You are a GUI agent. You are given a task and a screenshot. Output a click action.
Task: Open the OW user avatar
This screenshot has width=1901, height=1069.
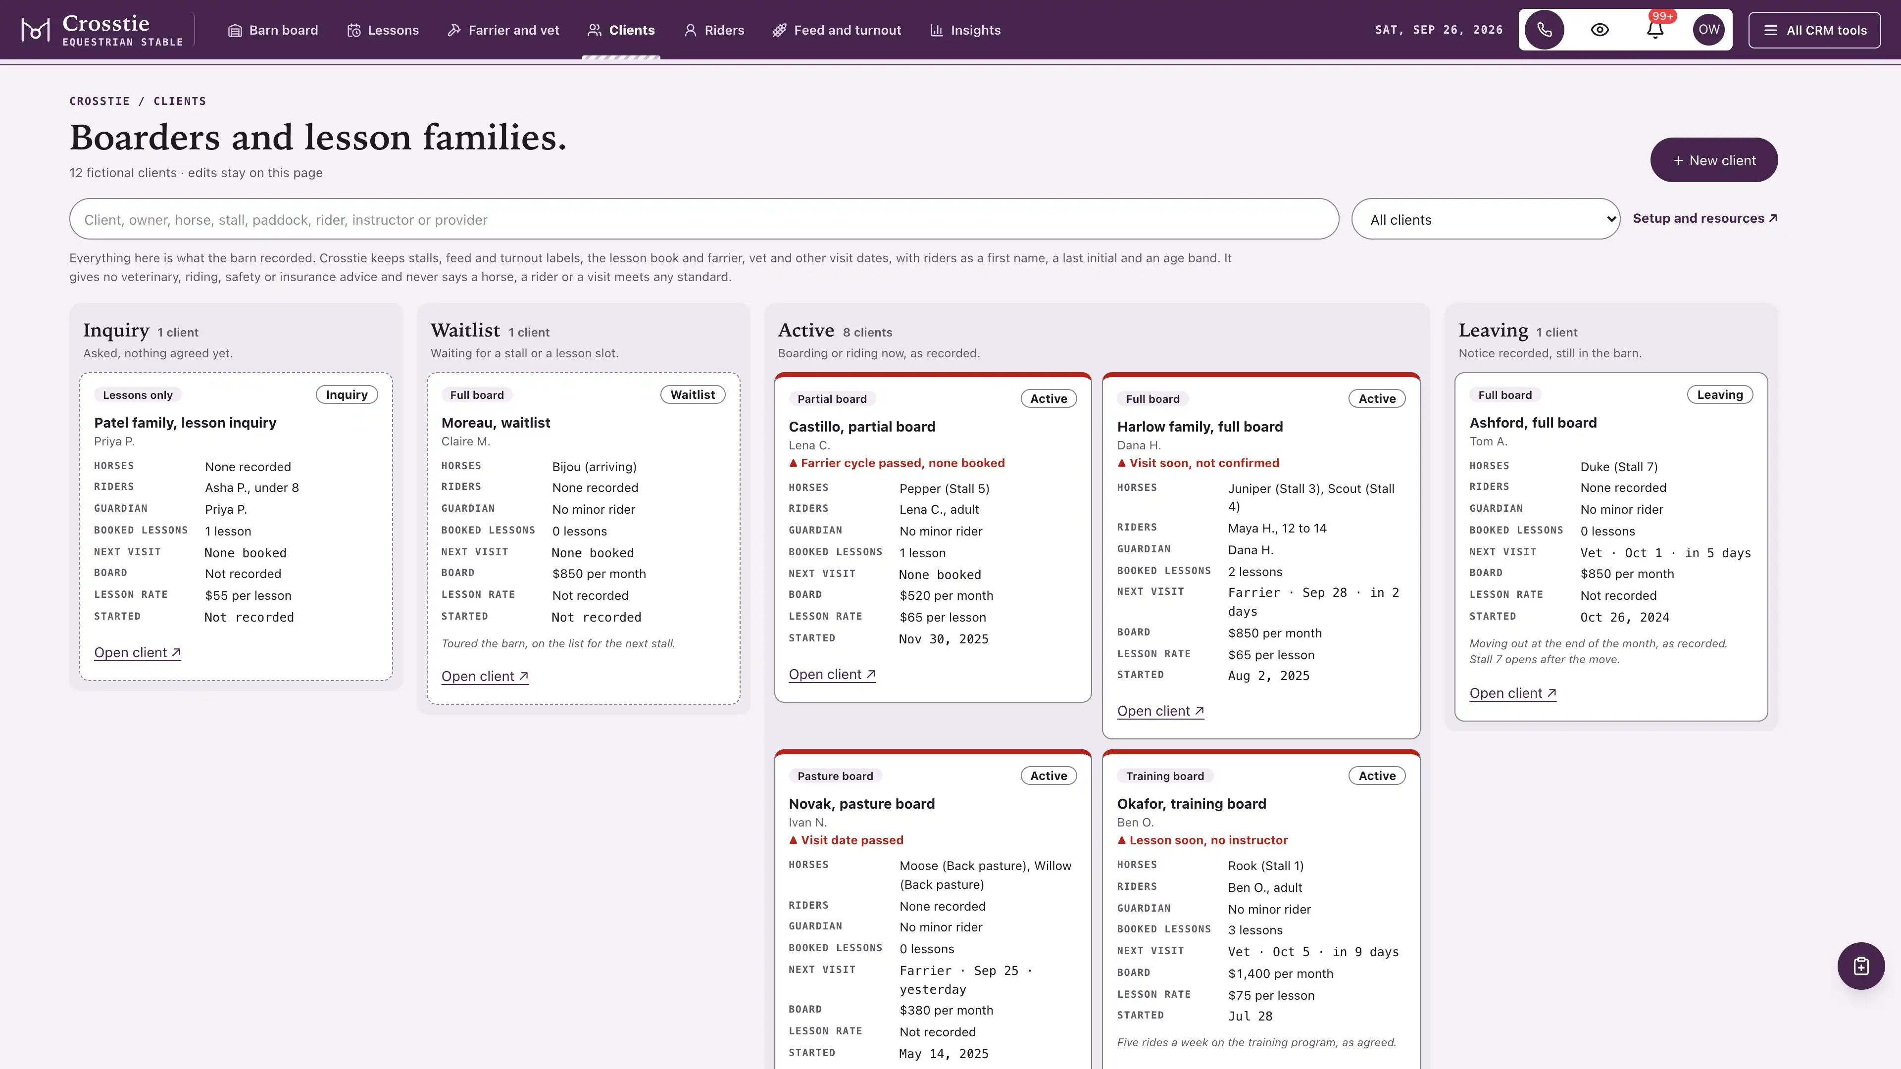pyautogui.click(x=1709, y=30)
